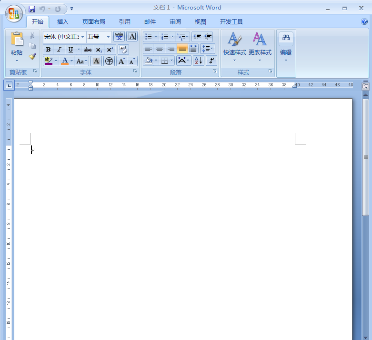Open the Quick Access Toolbar customize arrow

pyautogui.click(x=71, y=9)
